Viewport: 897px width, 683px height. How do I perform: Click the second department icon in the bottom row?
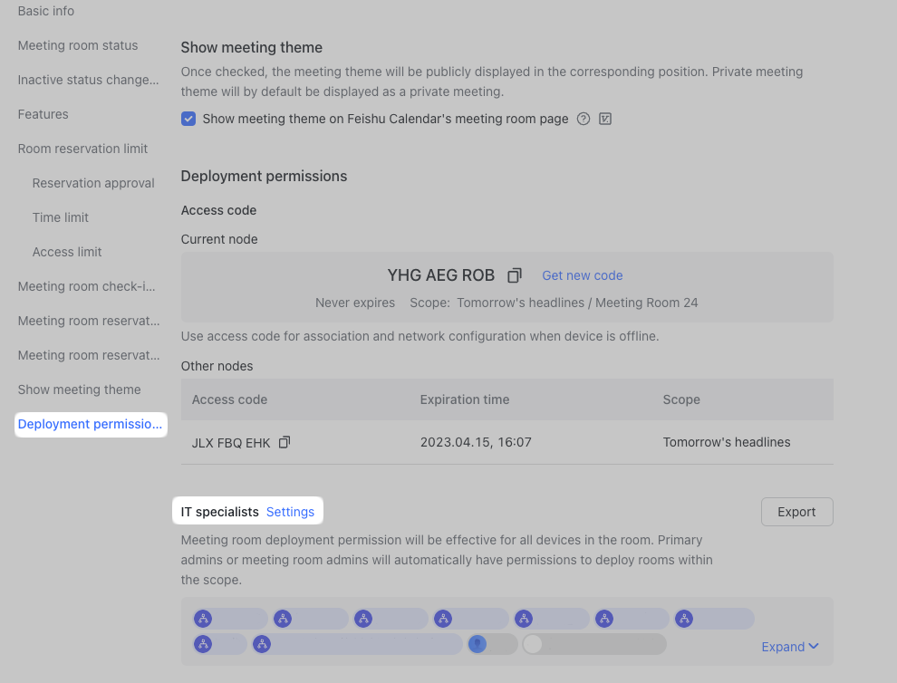[262, 644]
